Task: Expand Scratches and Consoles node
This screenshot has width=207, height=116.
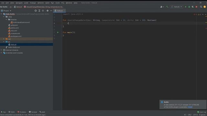Action: point(1,53)
